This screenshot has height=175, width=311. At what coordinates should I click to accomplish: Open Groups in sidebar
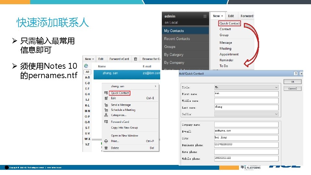[x=185, y=47]
